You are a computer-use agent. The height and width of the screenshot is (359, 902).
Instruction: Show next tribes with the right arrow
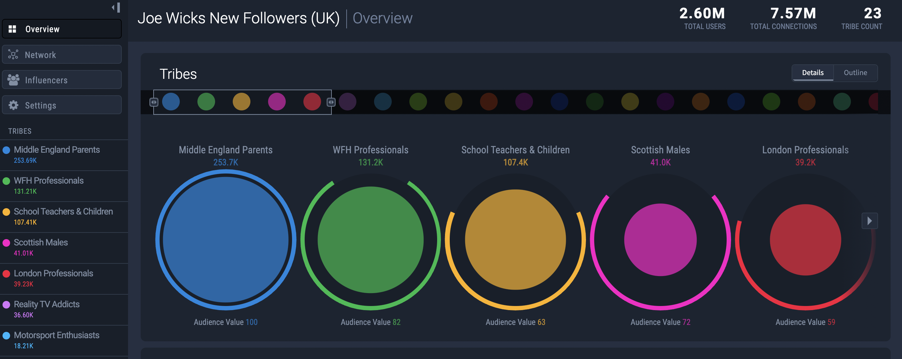point(870,221)
